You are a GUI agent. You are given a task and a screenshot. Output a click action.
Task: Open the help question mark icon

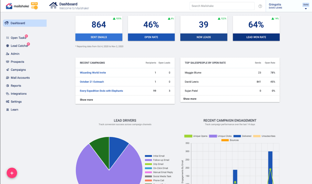(x=260, y=6)
